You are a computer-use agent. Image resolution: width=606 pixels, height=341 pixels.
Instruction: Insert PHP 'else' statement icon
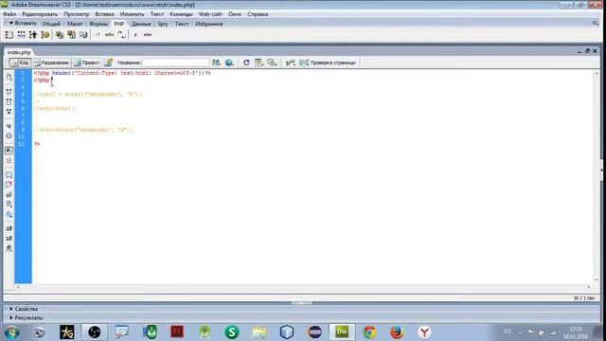point(148,35)
